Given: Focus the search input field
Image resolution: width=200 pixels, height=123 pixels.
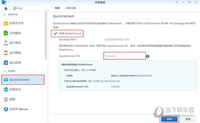Looking at the screenshot, I should click(28, 8).
